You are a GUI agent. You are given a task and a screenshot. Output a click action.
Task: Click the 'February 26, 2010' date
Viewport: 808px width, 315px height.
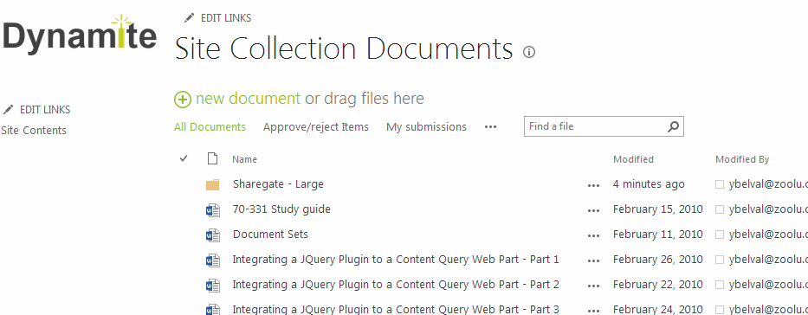click(x=657, y=260)
